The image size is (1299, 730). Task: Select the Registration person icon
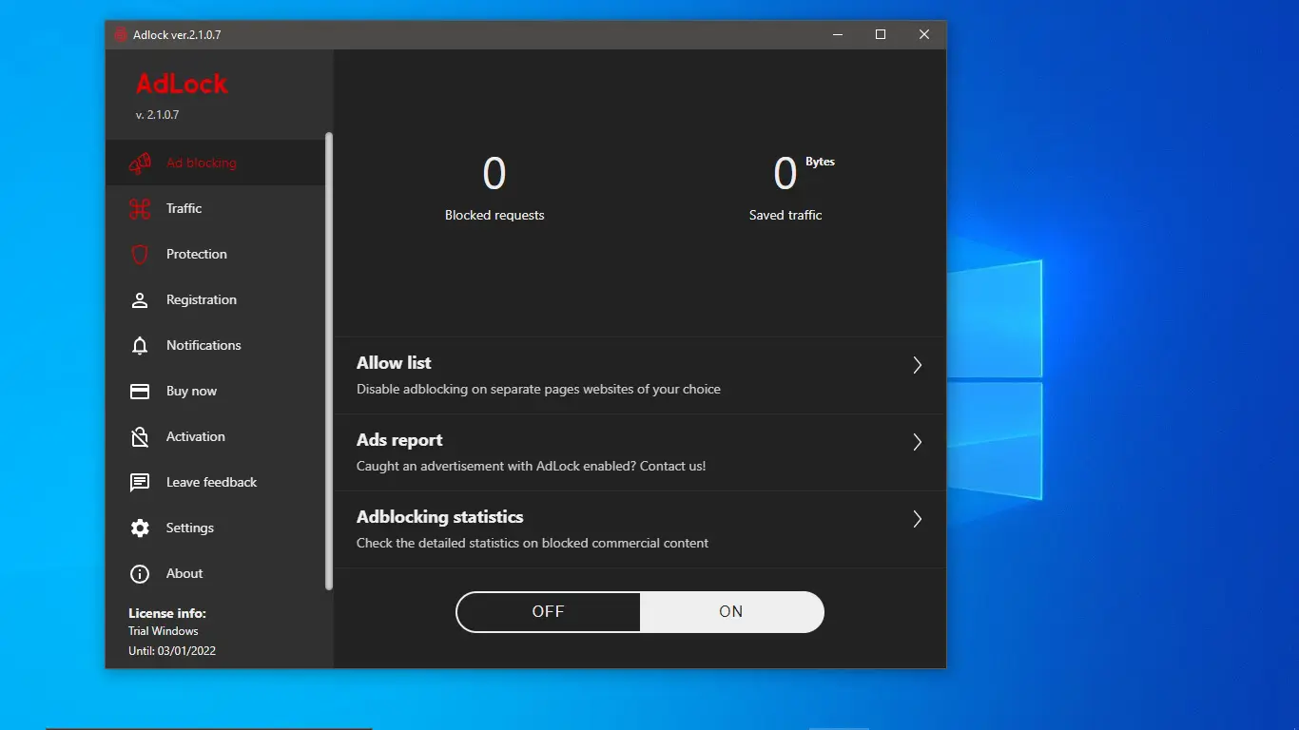point(139,299)
